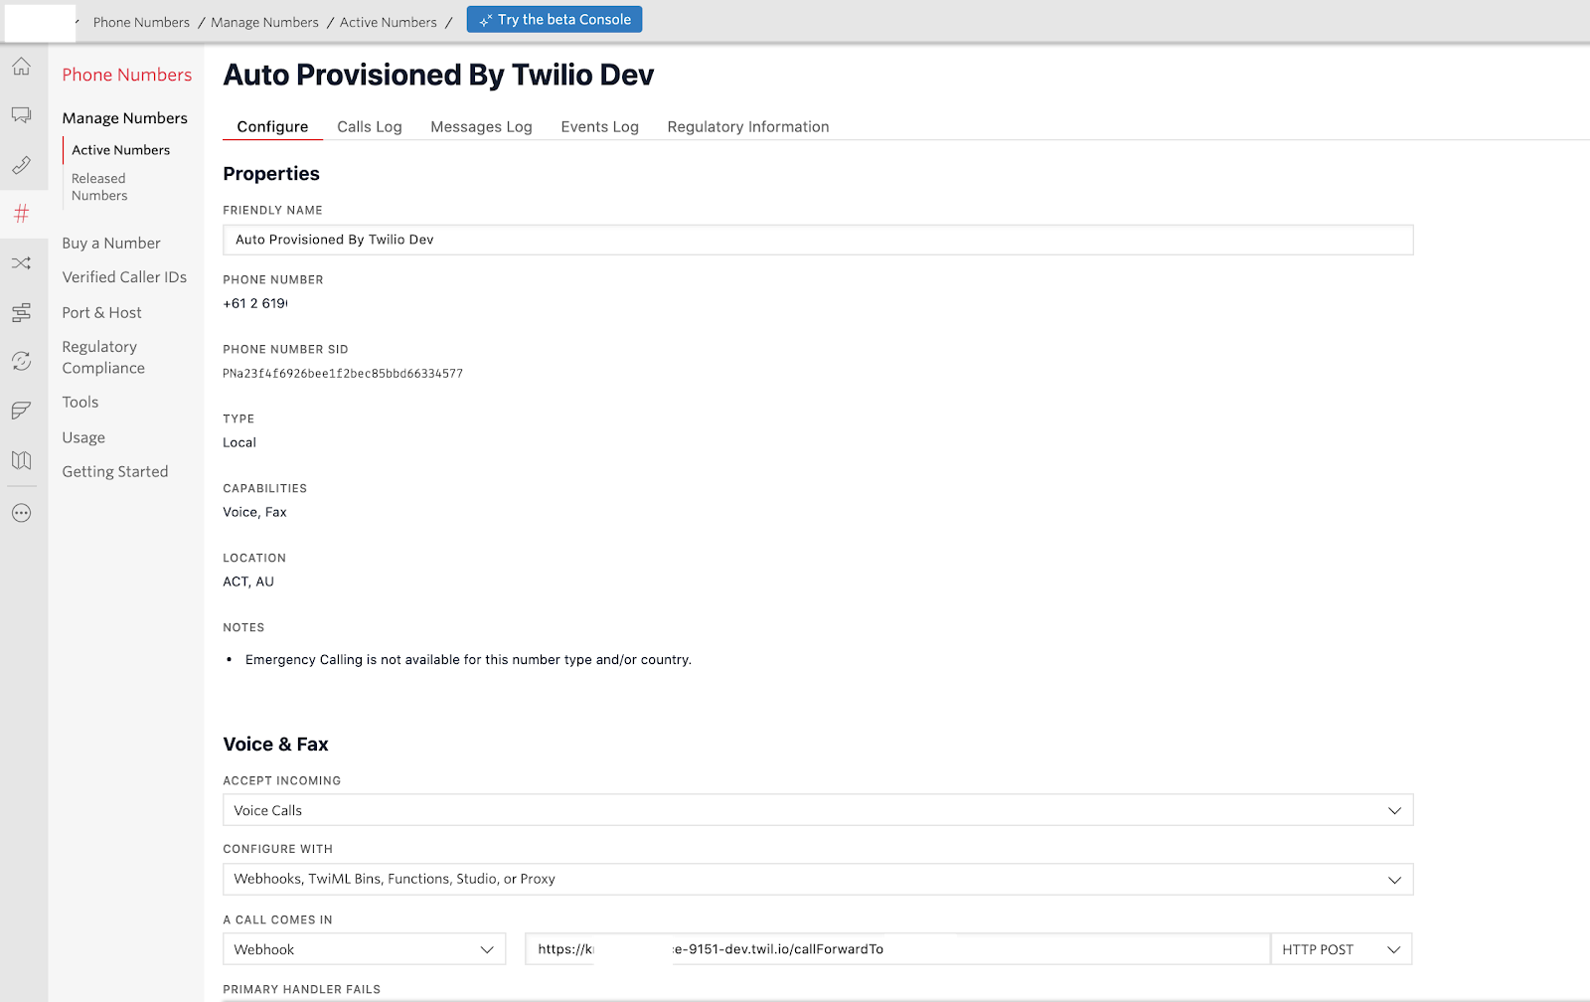Open the Docs map icon in sidebar
Viewport: 1590px width, 1002px height.
(x=21, y=460)
